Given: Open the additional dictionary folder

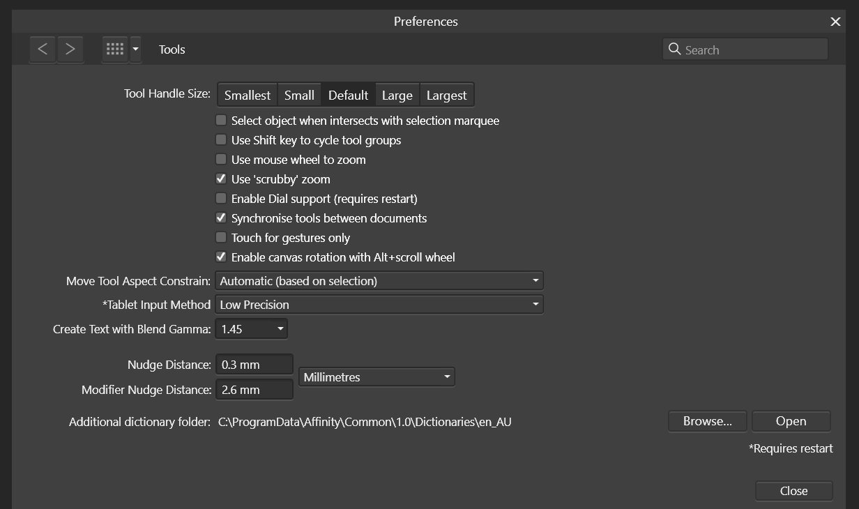Looking at the screenshot, I should pyautogui.click(x=791, y=421).
